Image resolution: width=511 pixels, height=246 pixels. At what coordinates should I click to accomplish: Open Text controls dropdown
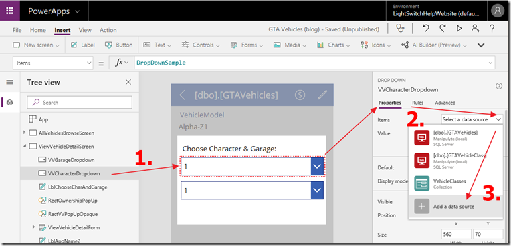click(157, 45)
